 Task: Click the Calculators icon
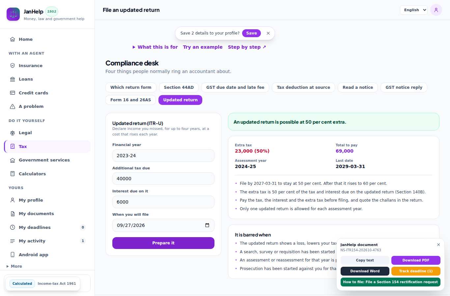point(13,174)
